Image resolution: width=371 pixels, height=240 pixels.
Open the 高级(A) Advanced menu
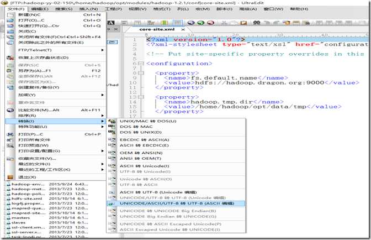(248, 9)
